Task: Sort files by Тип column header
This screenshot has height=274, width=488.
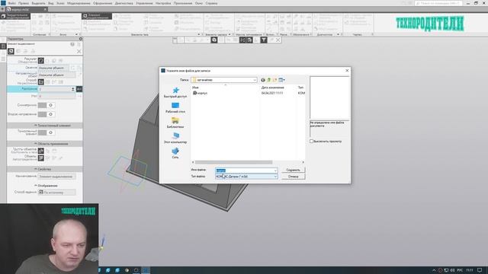Action: pyautogui.click(x=300, y=88)
